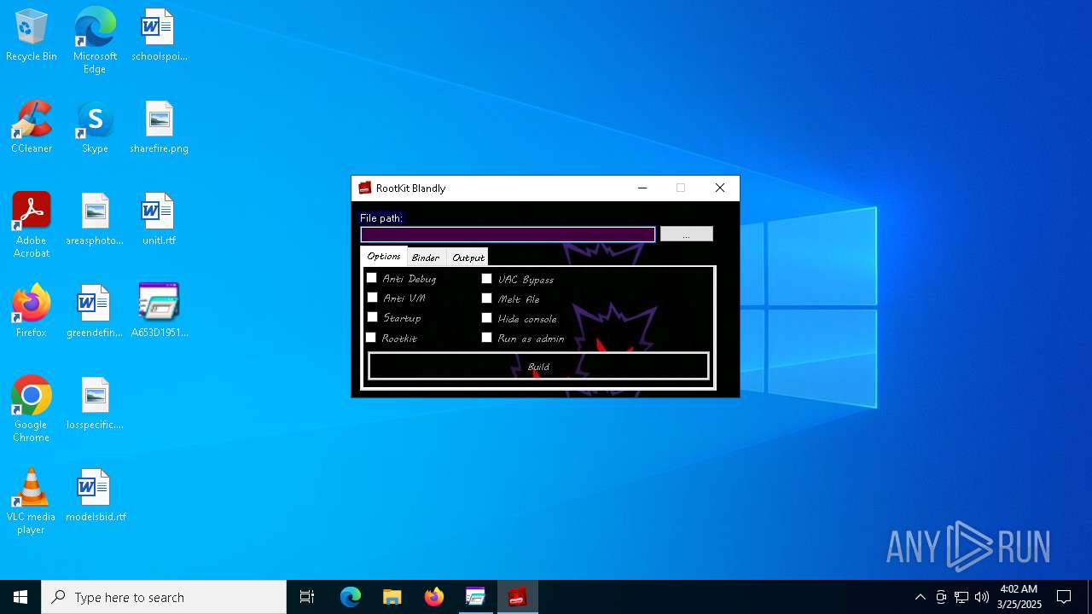Focus the File path input field
Viewport: 1092px width, 614px height.
[508, 235]
